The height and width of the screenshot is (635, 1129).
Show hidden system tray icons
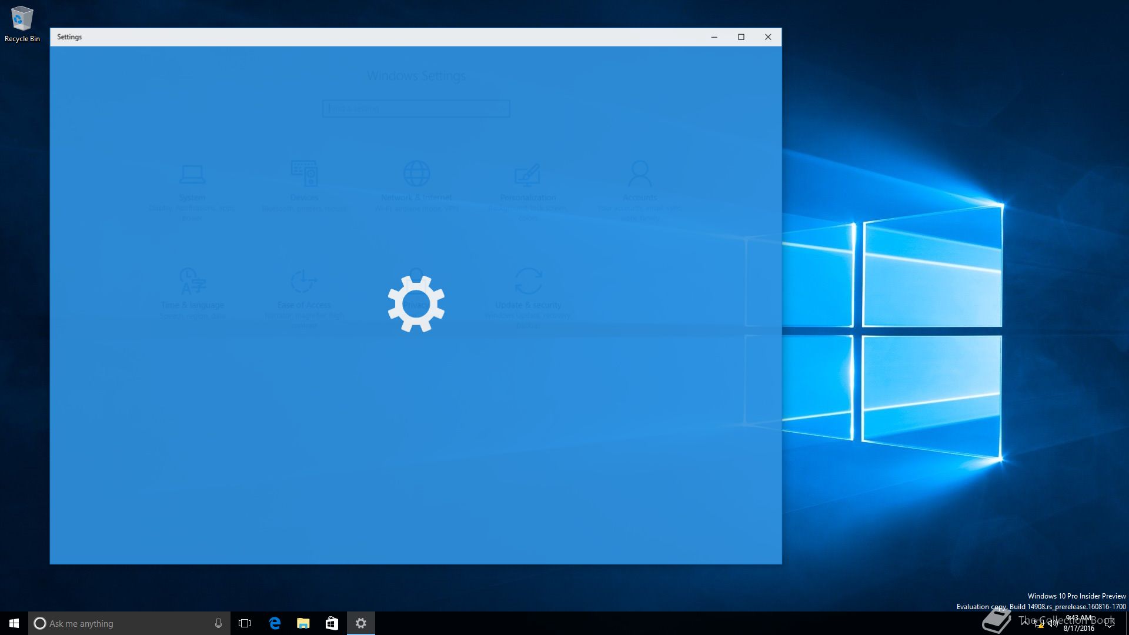(x=1025, y=623)
